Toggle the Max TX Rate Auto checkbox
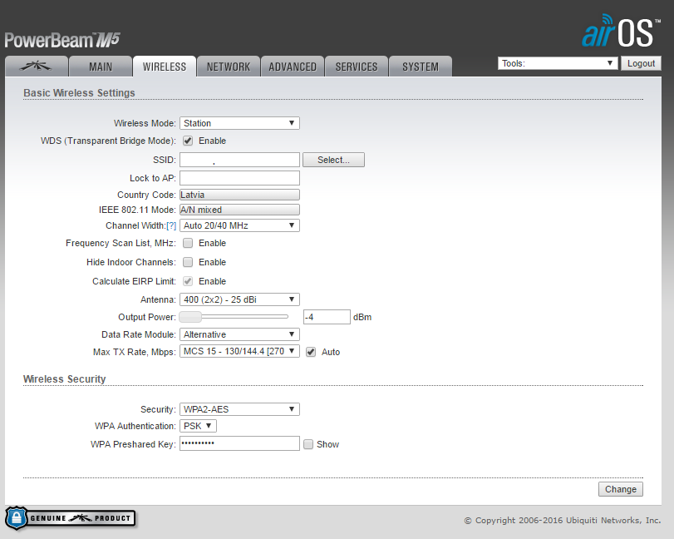Image resolution: width=674 pixels, height=539 pixels. pos(311,352)
